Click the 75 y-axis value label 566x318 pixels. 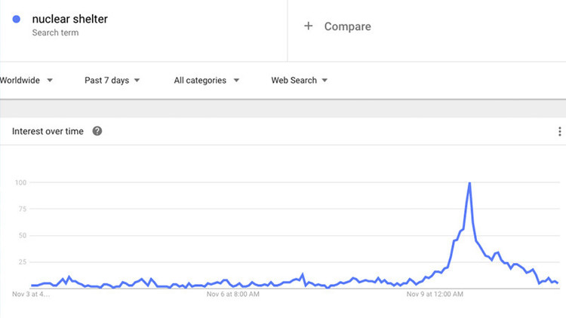23,209
